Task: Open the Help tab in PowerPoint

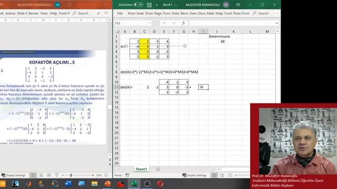Action: (x=53, y=13)
